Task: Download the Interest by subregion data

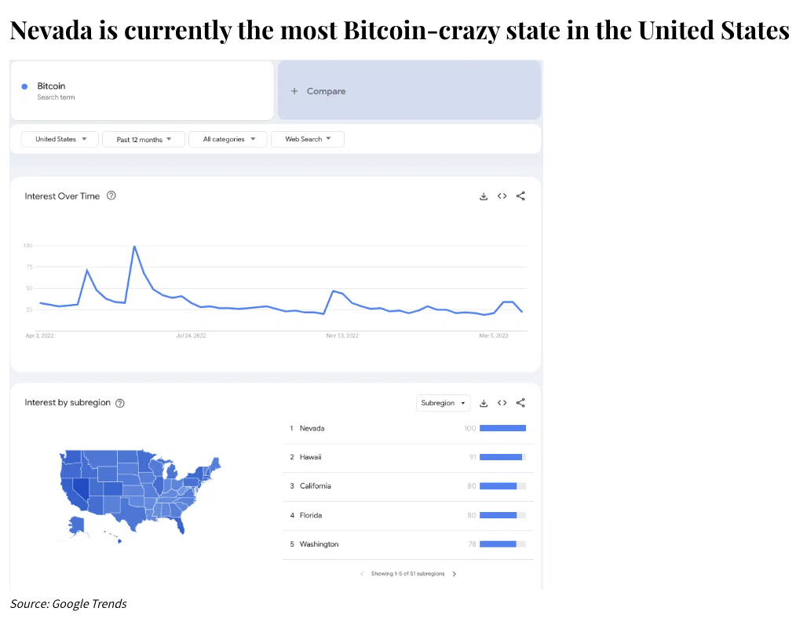Action: (x=484, y=403)
